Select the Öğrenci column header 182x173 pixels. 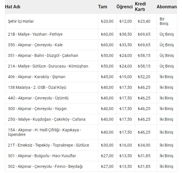[x=124, y=7]
